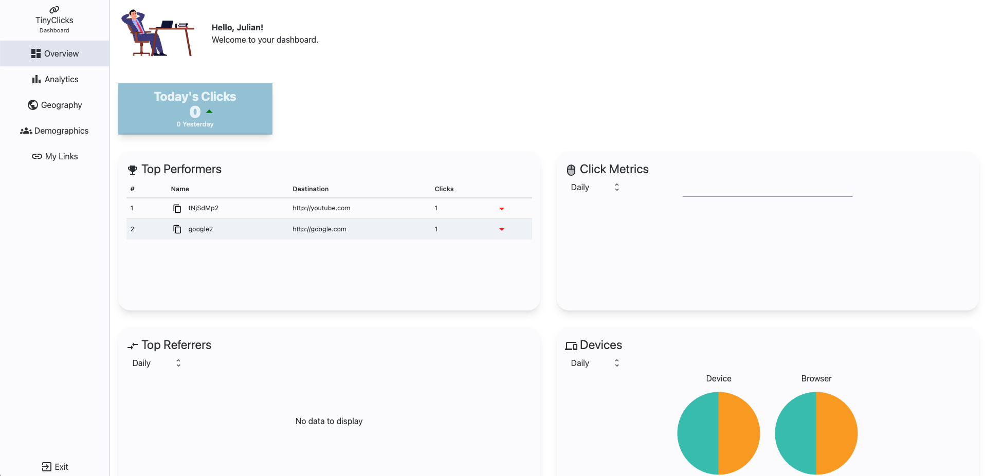Screen dimensions: 985x476
Task: Click the 'No data to display' message
Action: click(329, 421)
